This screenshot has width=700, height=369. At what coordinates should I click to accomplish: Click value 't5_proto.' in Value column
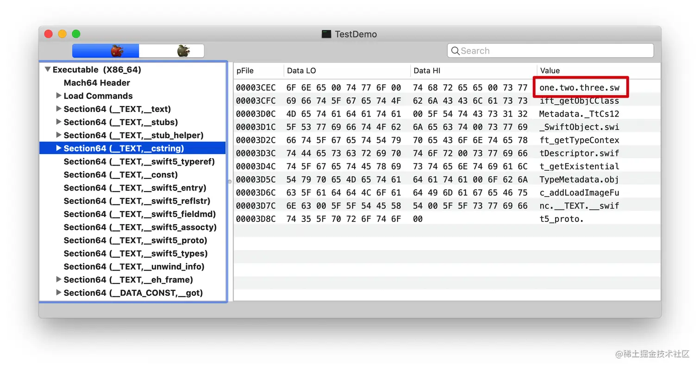(x=562, y=219)
